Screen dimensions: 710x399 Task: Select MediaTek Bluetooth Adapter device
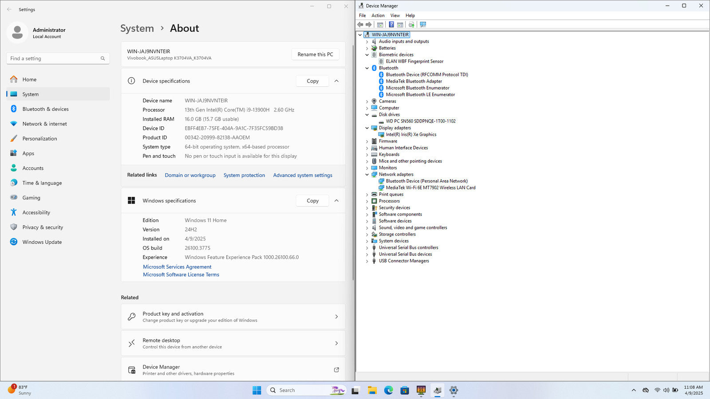click(414, 82)
